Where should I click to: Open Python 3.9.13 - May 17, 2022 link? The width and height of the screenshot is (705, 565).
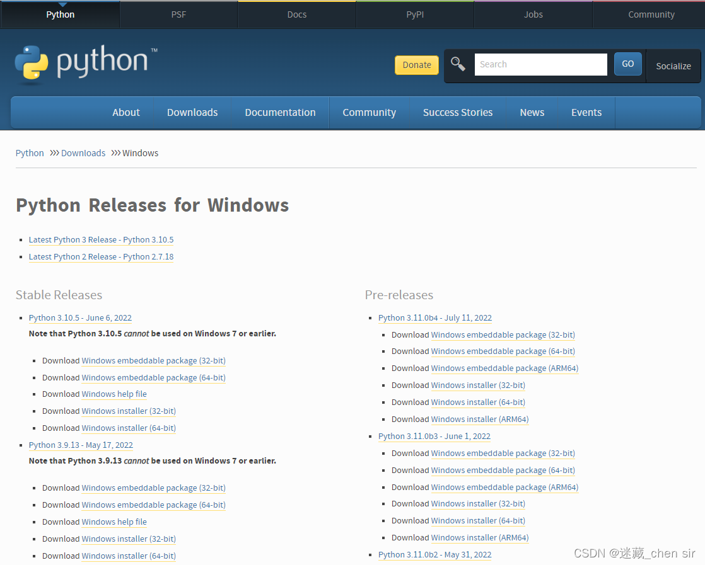point(81,445)
